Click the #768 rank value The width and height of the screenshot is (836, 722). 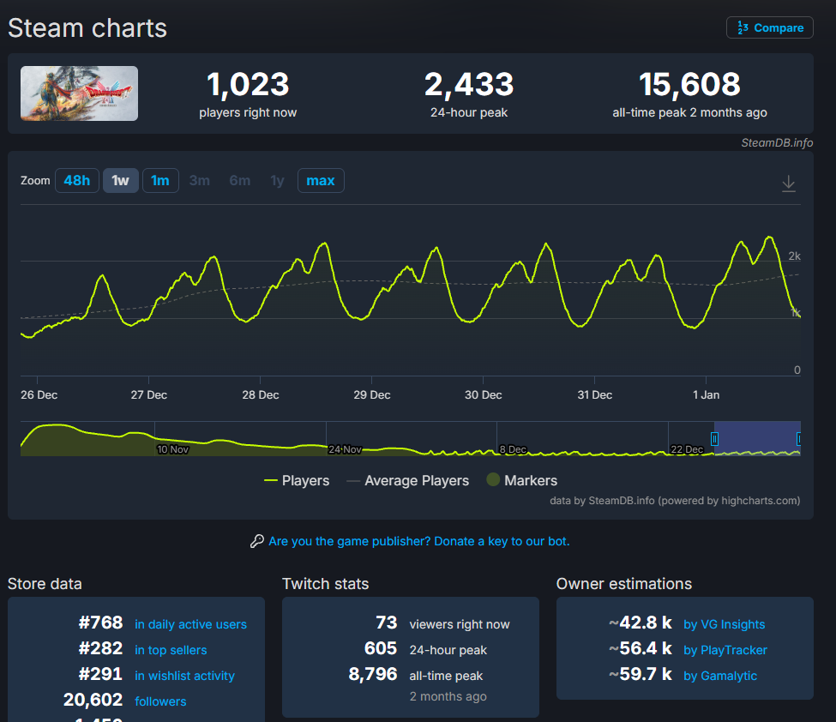[x=101, y=623]
